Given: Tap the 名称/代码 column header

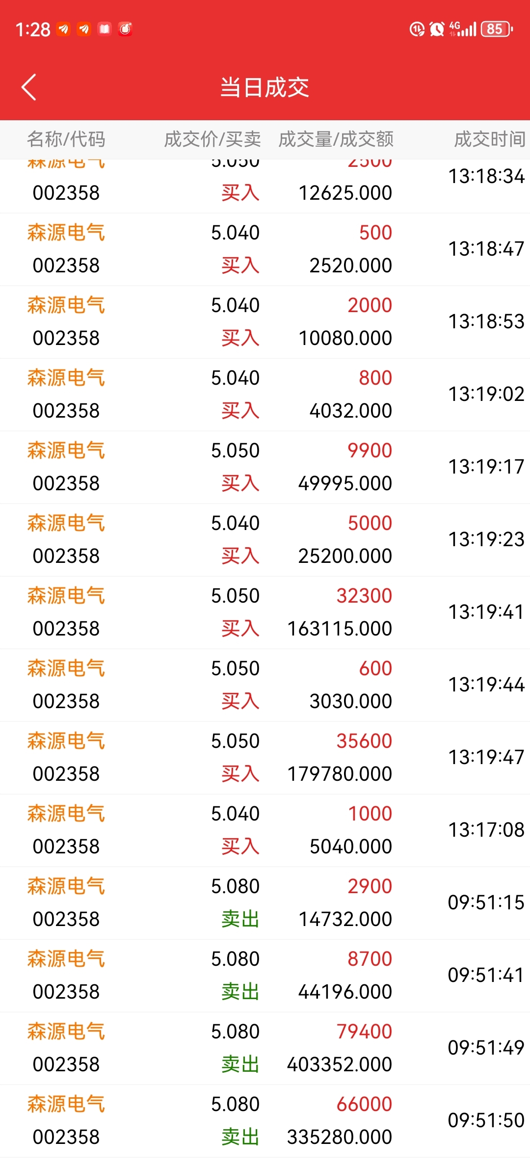Looking at the screenshot, I should click(x=66, y=139).
